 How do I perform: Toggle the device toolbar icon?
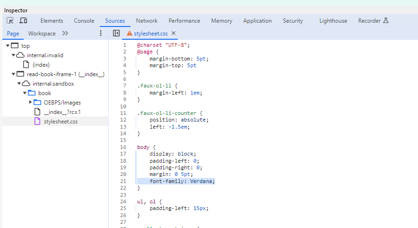coord(23,21)
